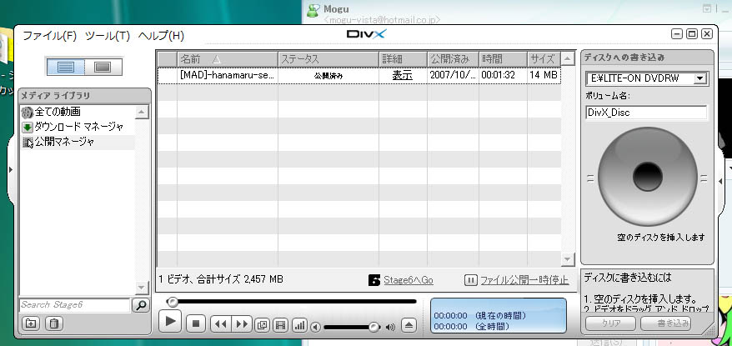Viewport: 732px width, 346px height.
Task: Sort by ステータス column header
Action: pyautogui.click(x=328, y=59)
